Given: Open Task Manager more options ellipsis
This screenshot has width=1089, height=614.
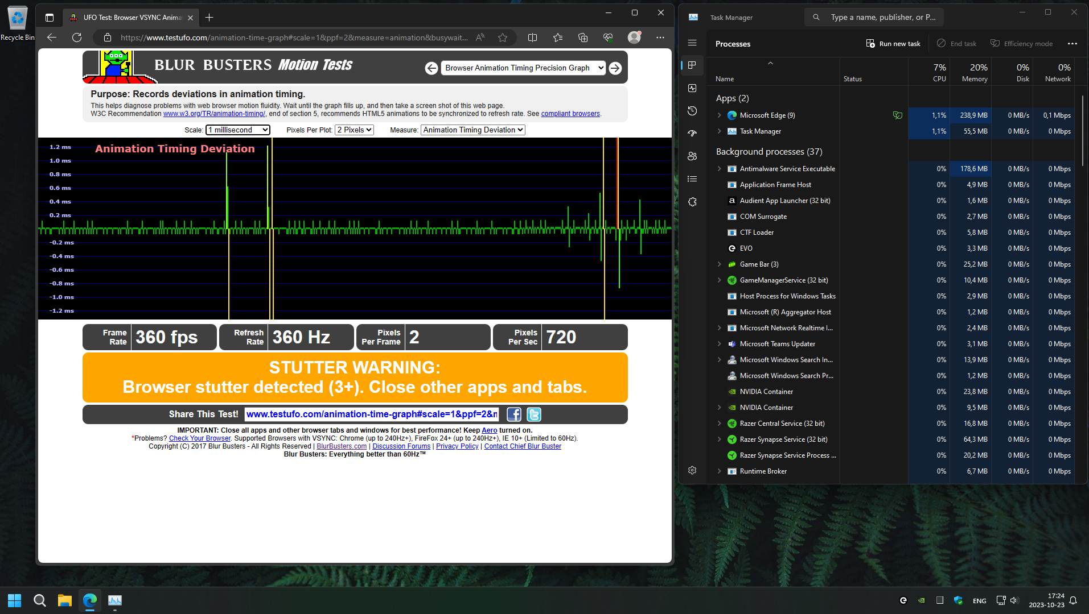Looking at the screenshot, I should point(1072,44).
